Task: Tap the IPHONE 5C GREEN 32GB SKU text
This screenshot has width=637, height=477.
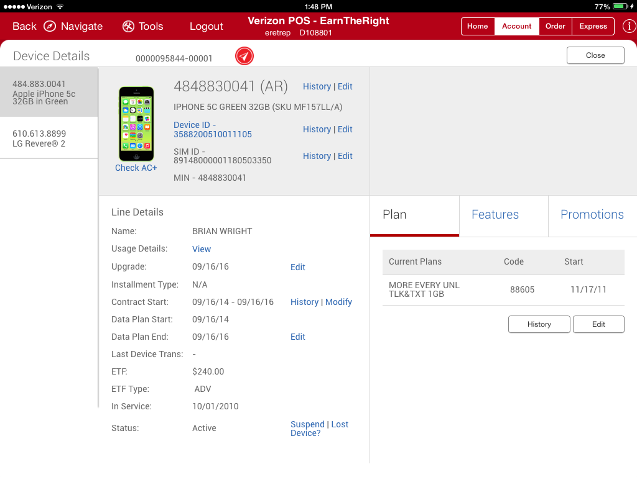Action: click(x=258, y=107)
